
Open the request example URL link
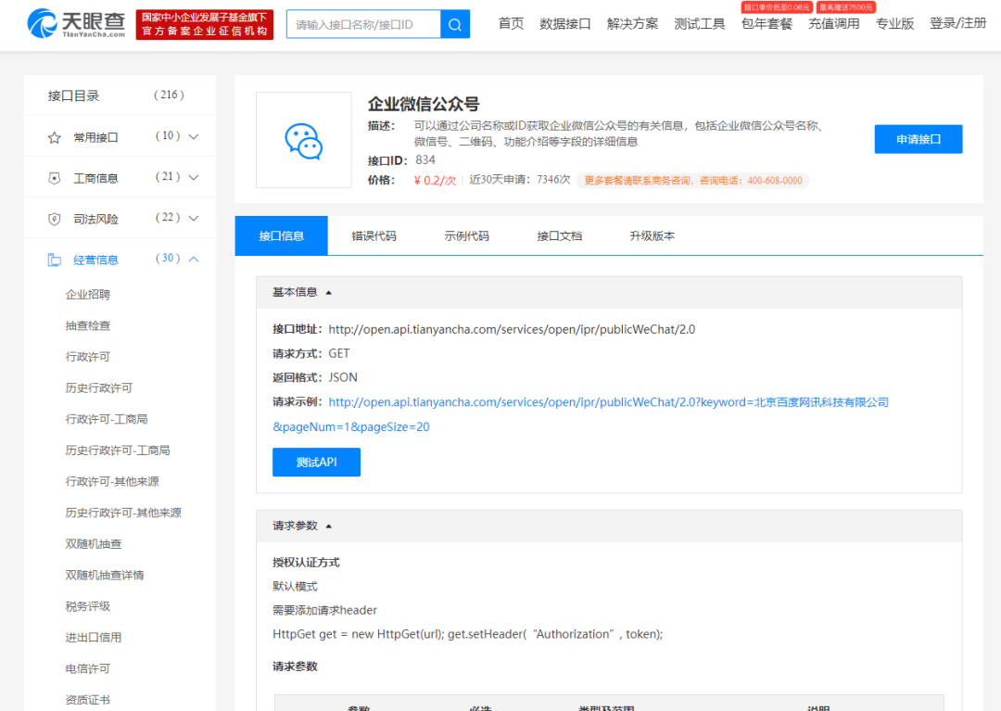(608, 402)
